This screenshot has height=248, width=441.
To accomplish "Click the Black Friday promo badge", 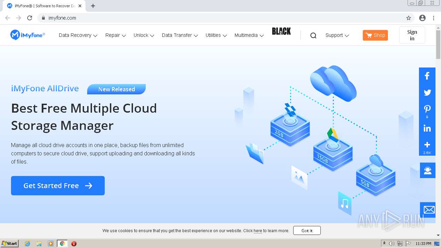I will tap(281, 31).
